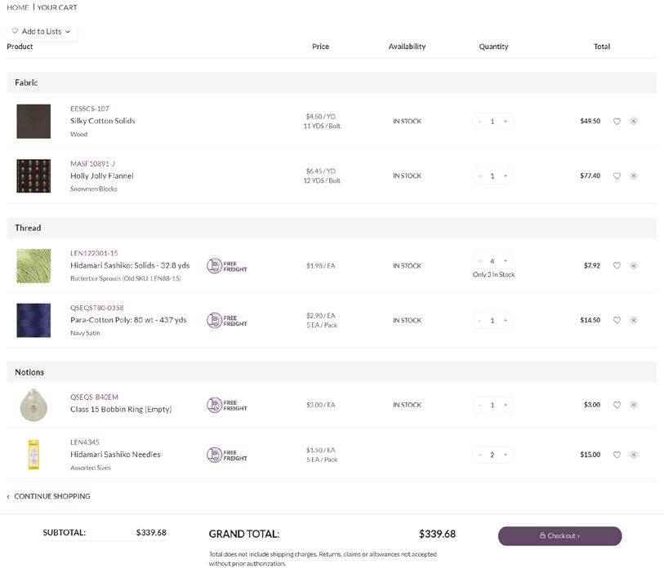This screenshot has height=577, width=664.
Task: Click heart icon for Holly Jolly Flannel
Action: (617, 176)
